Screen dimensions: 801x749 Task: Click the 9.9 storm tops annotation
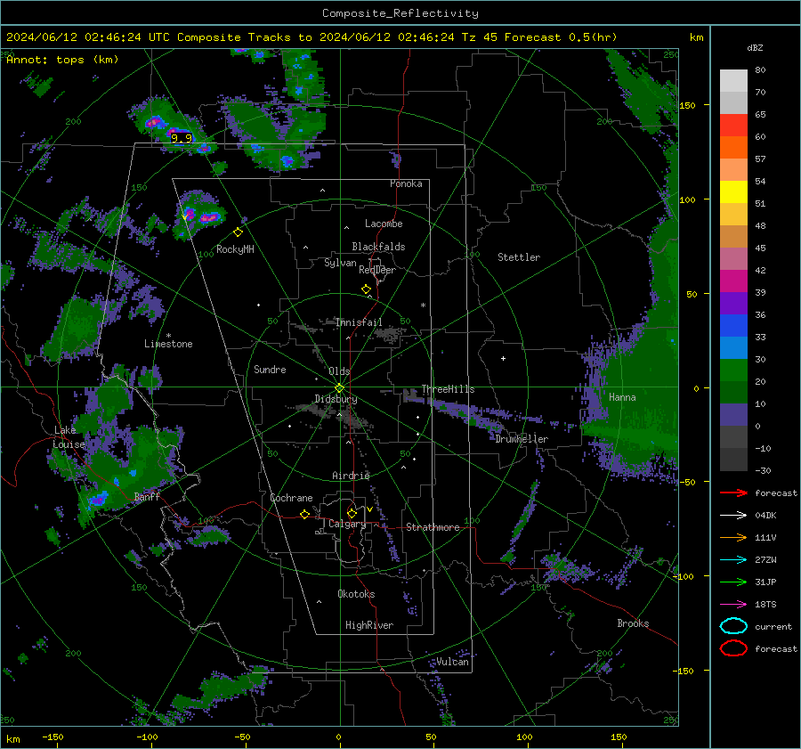pos(182,138)
